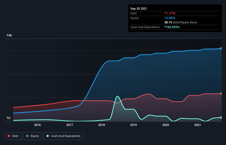The image size is (226, 145).
Task: Toggle the Debt series legend button
Action: pos(13,136)
